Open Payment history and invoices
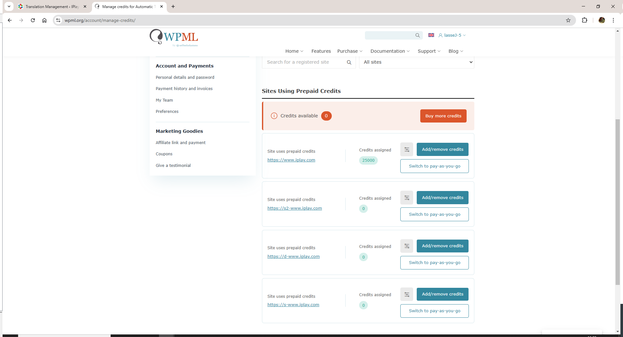 coord(184,89)
